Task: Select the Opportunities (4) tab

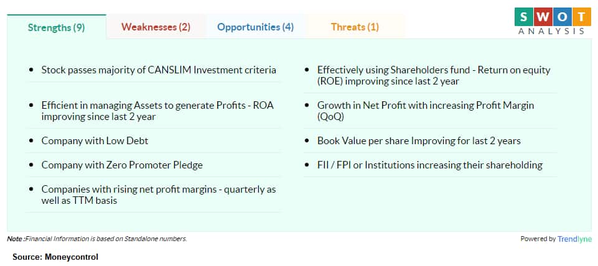Action: (x=256, y=27)
